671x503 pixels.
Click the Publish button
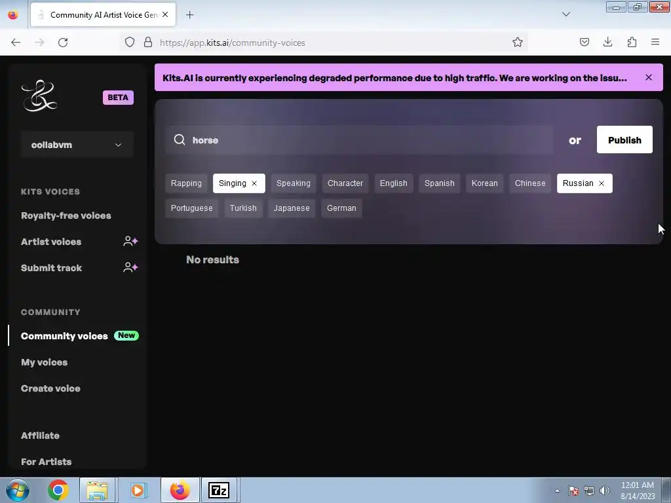point(624,140)
